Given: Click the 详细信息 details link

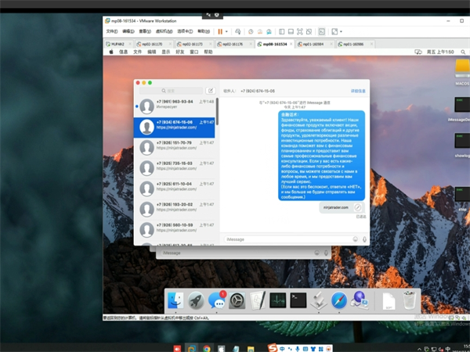Looking at the screenshot, I should 358,91.
